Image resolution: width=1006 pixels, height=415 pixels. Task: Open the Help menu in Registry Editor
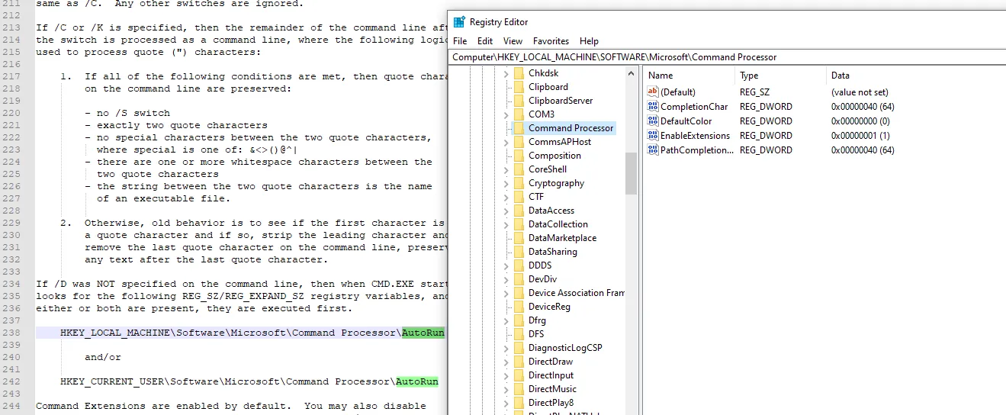(x=589, y=41)
